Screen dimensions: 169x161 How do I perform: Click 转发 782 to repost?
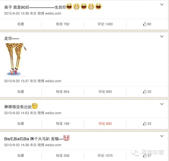63,24
